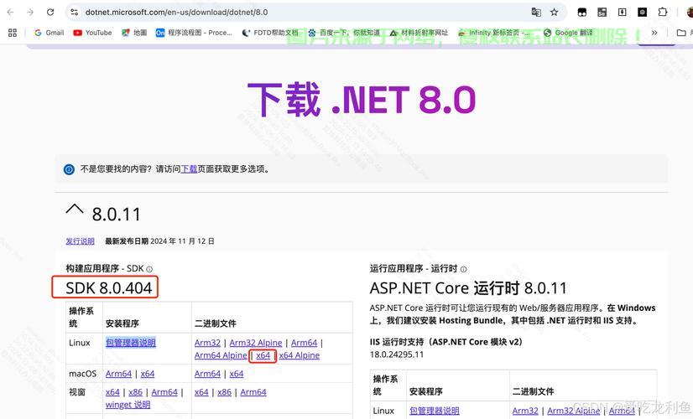Screen dimensions: 693x419
Task: Download SDK macOS x64 binary
Action: pyautogui.click(x=237, y=374)
